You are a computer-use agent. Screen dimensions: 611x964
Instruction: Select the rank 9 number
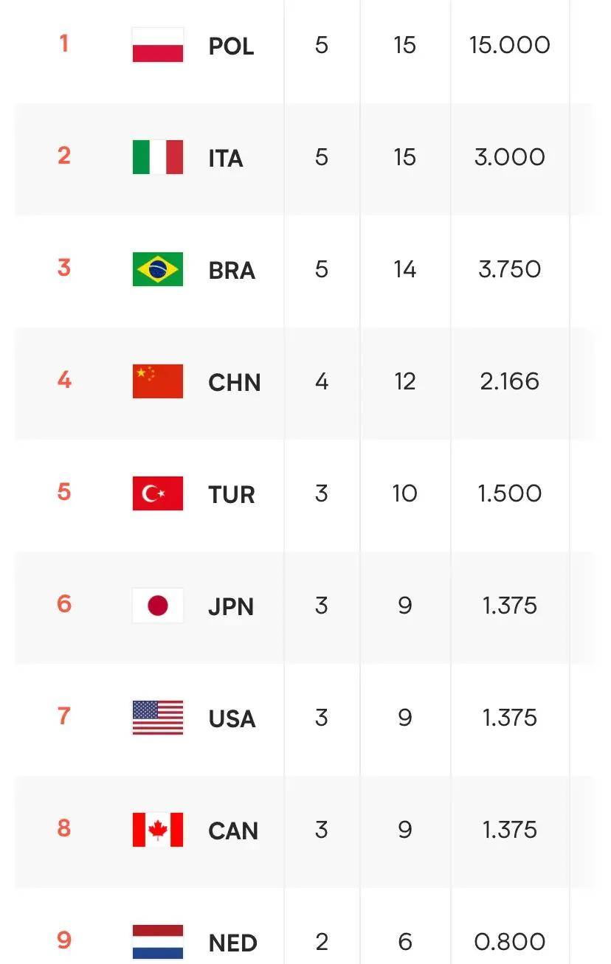[x=64, y=940]
